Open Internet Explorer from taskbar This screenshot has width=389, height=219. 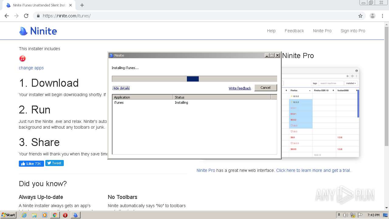coord(24,215)
